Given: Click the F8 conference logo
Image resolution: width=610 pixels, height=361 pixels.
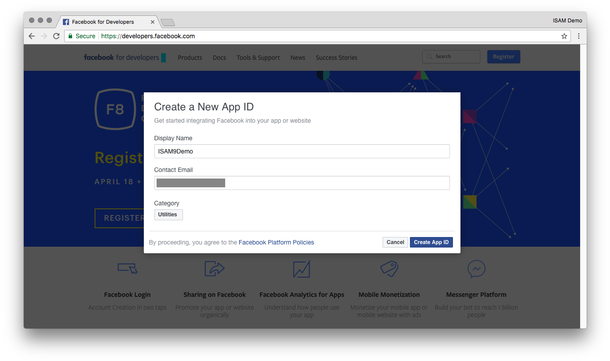Looking at the screenshot, I should [115, 109].
